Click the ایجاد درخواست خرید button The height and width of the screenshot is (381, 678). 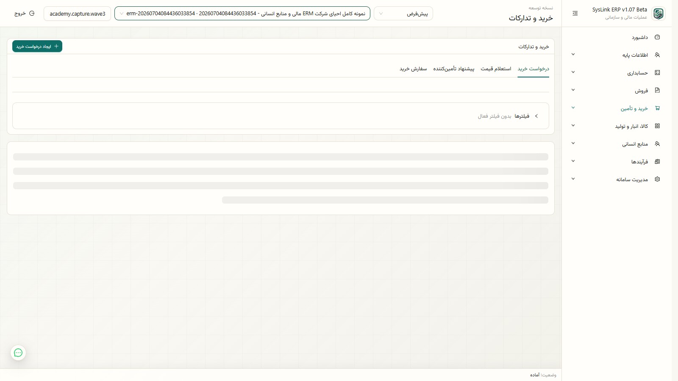(x=37, y=47)
